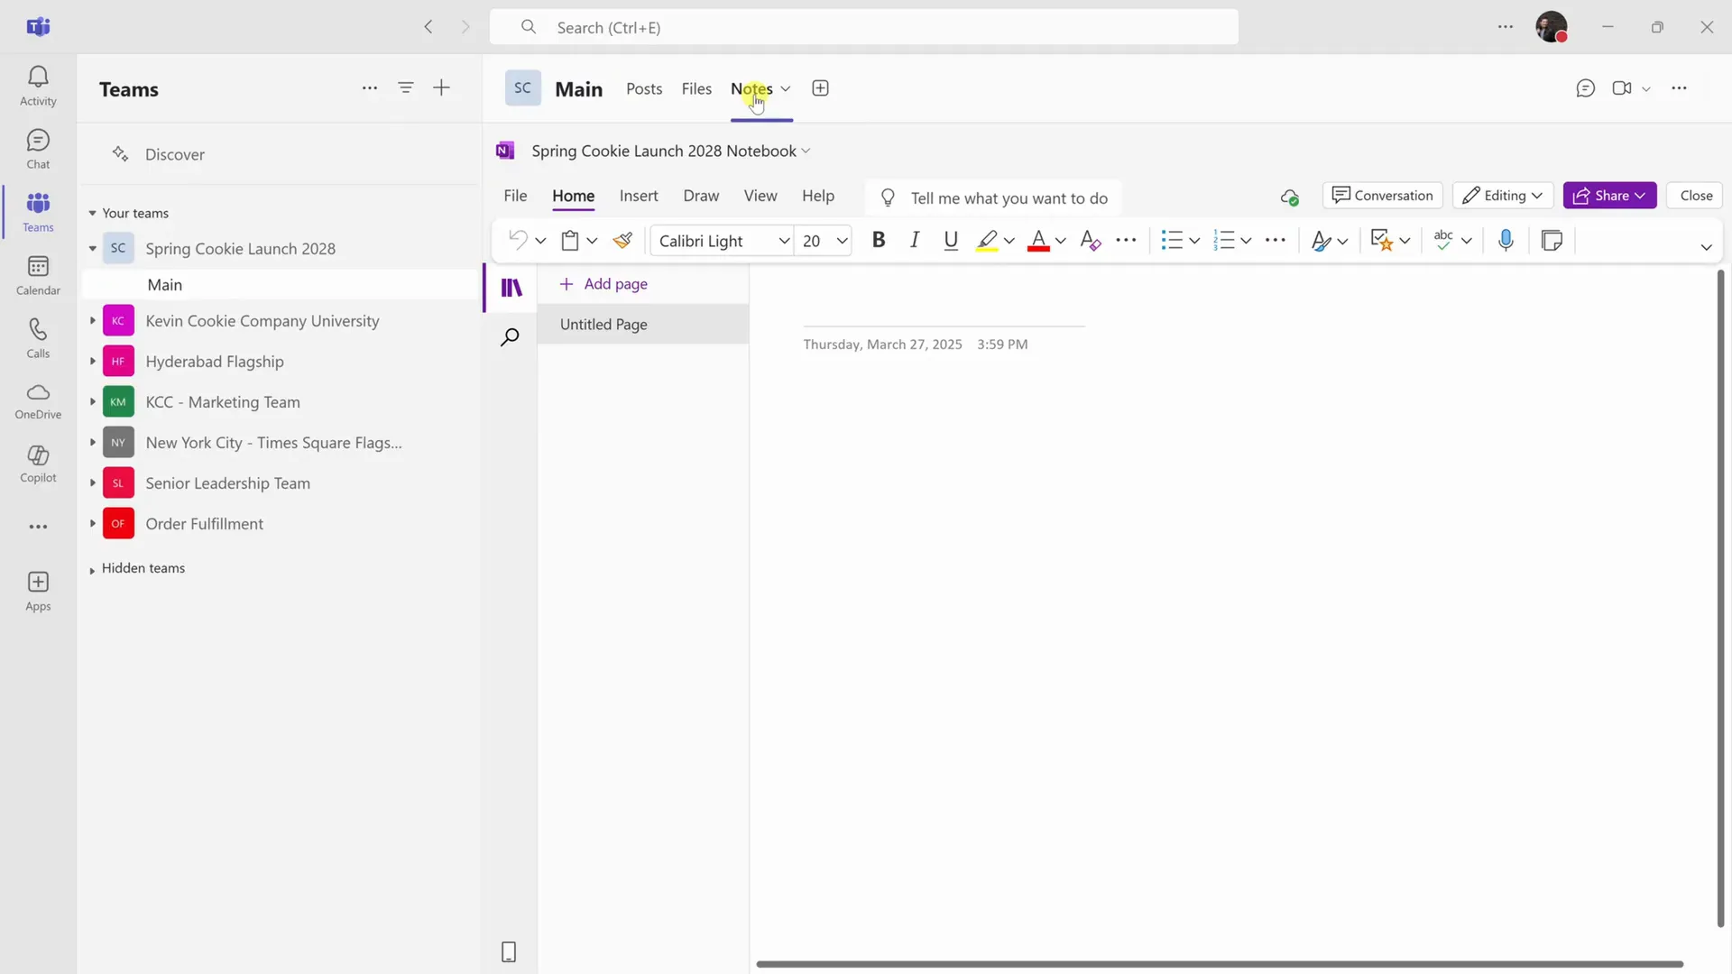The width and height of the screenshot is (1732, 974).
Task: Open the Conversation button
Action: click(1383, 196)
